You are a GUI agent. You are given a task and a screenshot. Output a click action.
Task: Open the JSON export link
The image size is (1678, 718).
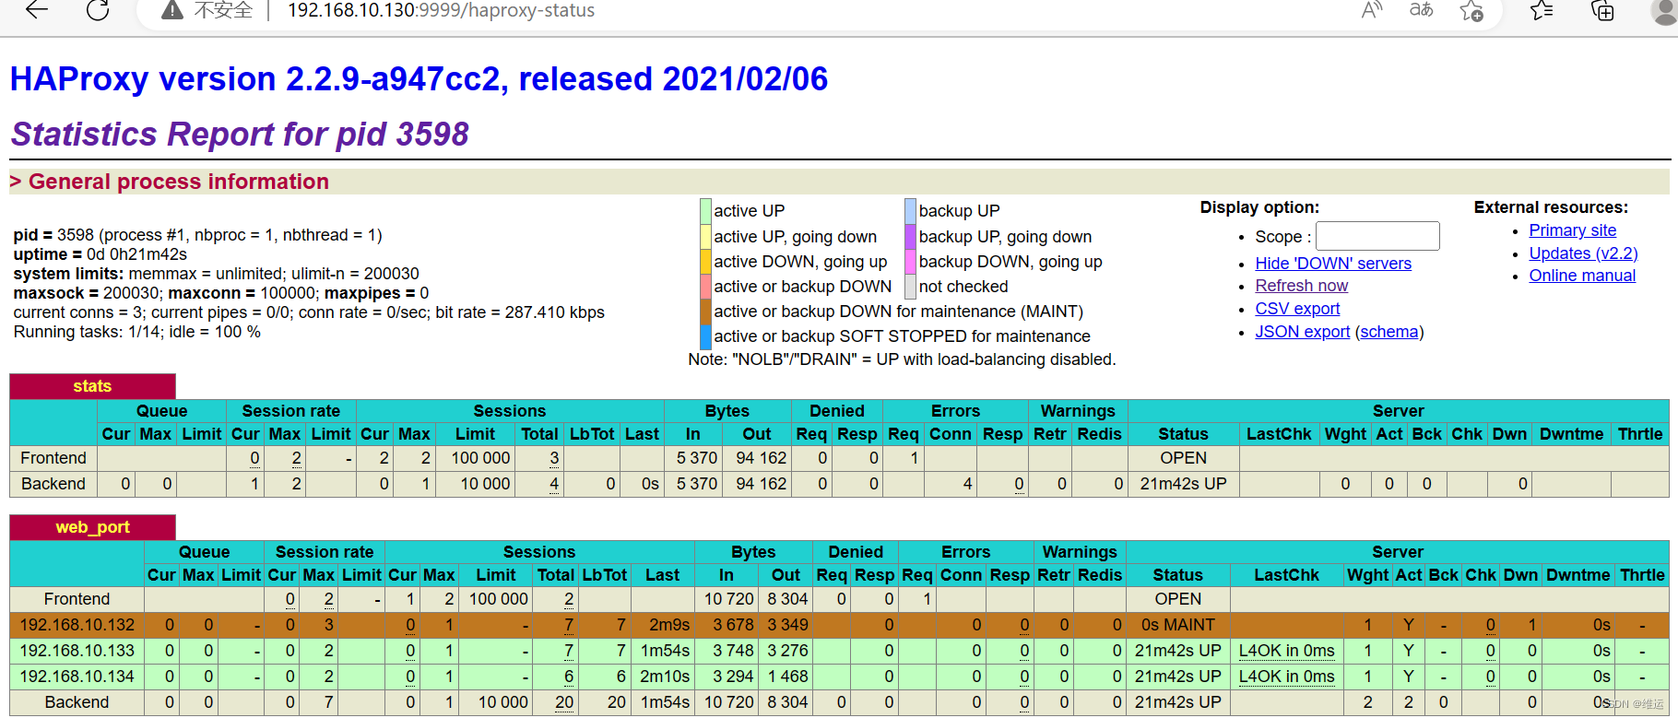click(x=1302, y=332)
